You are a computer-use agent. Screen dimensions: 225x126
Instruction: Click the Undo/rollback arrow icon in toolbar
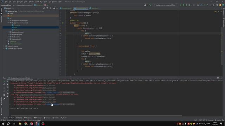coord(213,5)
